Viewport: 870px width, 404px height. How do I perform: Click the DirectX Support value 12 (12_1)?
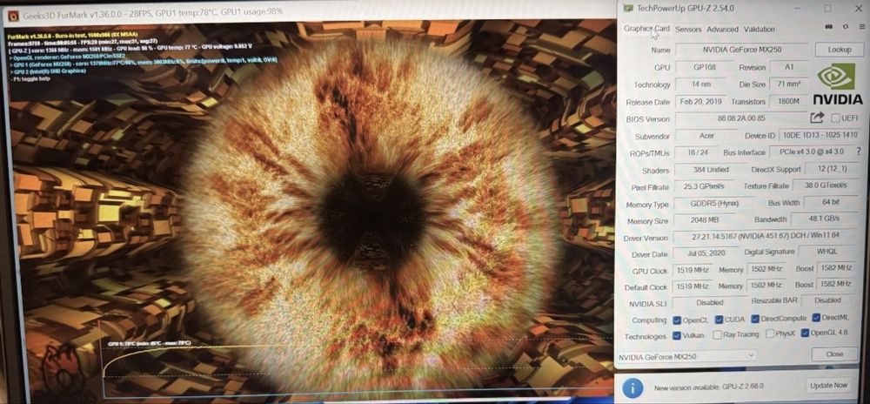click(x=832, y=169)
